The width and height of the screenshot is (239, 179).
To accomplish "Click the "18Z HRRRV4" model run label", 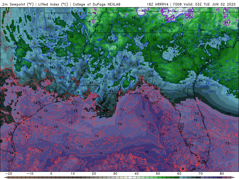I will (158, 4).
